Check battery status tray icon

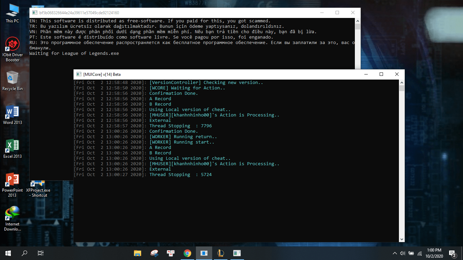click(x=411, y=253)
